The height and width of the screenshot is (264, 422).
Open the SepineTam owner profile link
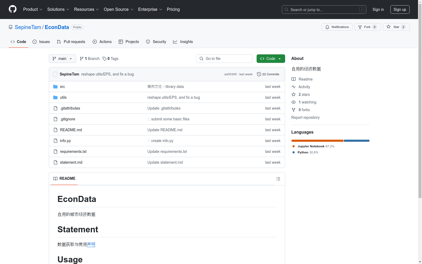[28, 27]
